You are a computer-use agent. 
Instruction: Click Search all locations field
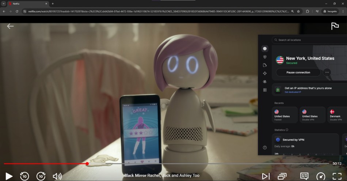309,40
